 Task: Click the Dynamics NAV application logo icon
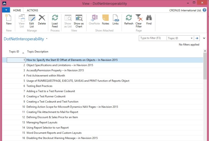[x=4, y=3]
